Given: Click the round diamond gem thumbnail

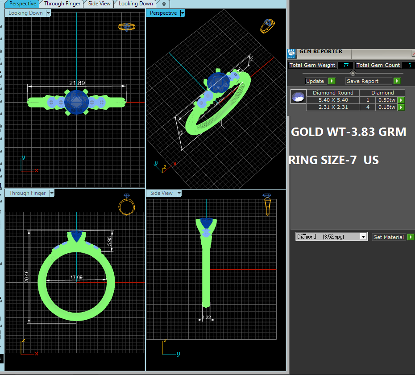Looking at the screenshot, I should pyautogui.click(x=298, y=97).
